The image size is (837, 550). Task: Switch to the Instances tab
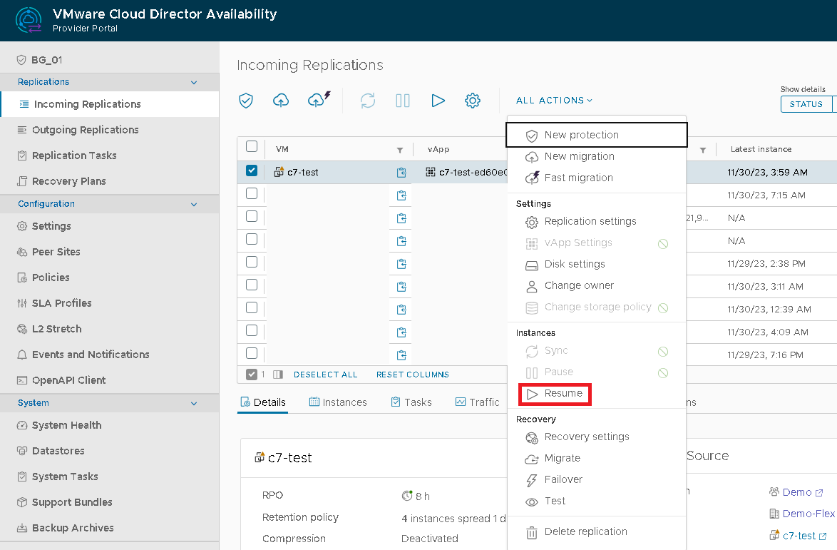tap(338, 402)
